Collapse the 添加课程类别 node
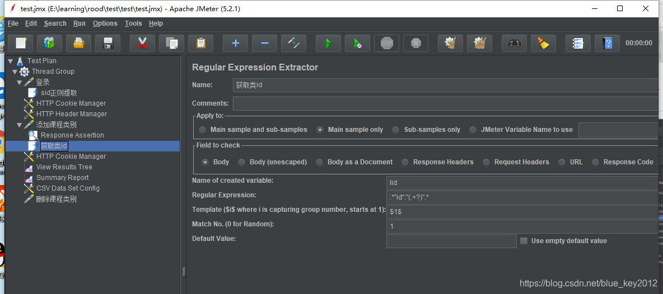This screenshot has width=663, height=294. (x=19, y=125)
